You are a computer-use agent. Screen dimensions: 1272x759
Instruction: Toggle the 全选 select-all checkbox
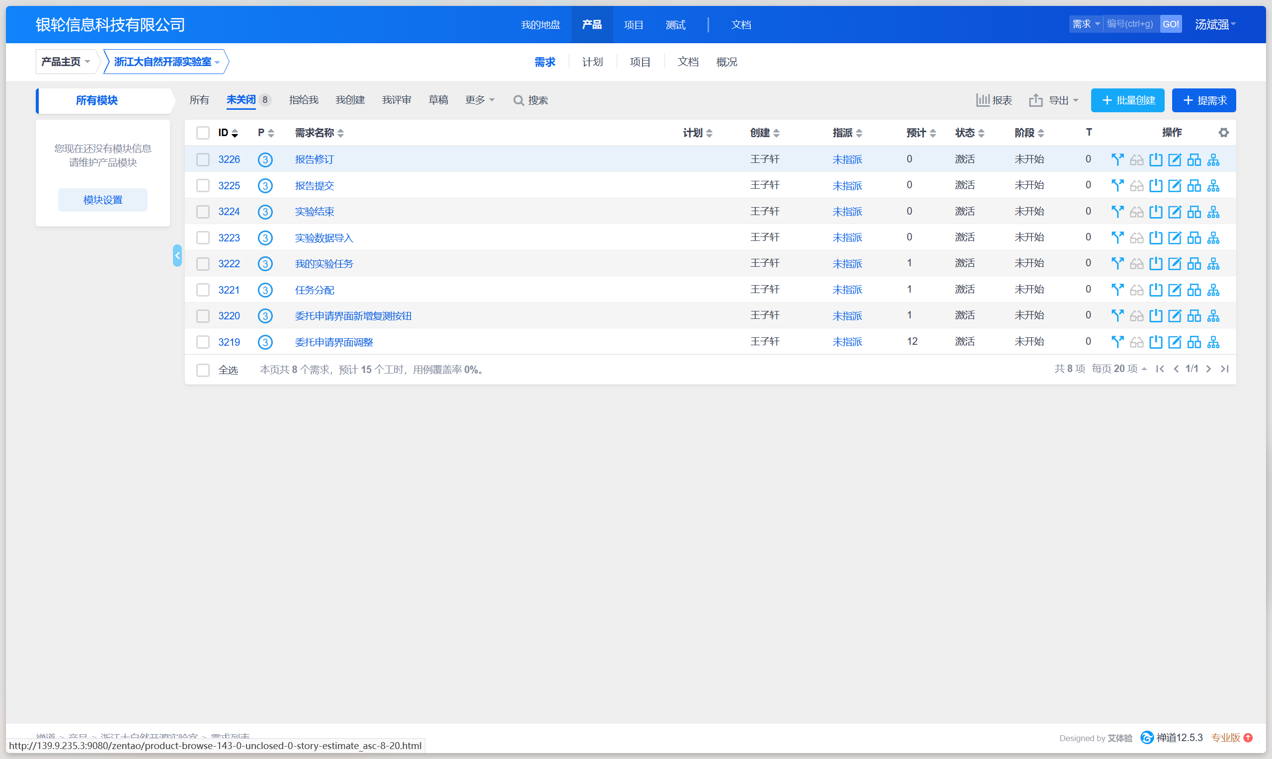(203, 370)
